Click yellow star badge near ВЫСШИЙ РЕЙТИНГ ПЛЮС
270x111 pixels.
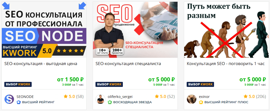(201, 102)
